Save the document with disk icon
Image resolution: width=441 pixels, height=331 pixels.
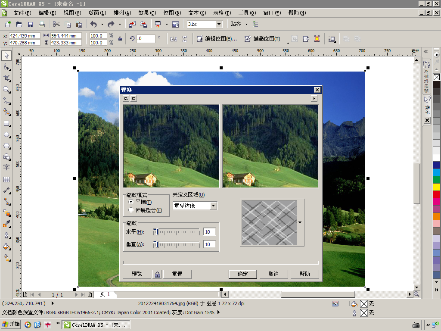coord(31,24)
